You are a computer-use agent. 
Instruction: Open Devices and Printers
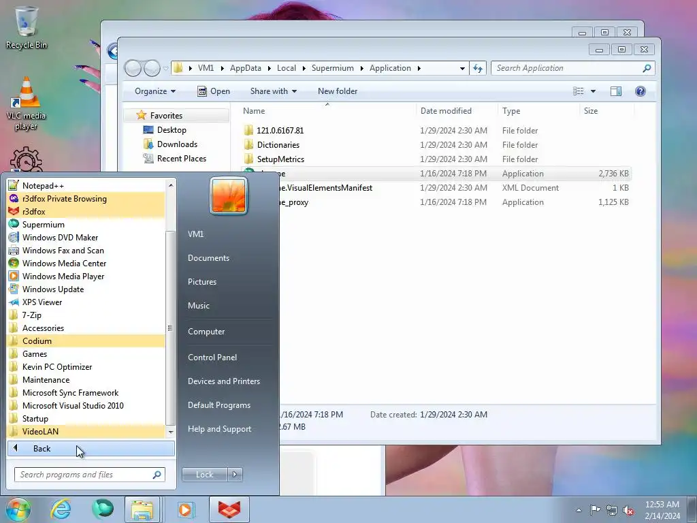(223, 381)
